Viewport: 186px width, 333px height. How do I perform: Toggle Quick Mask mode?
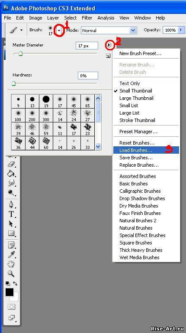(11, 307)
